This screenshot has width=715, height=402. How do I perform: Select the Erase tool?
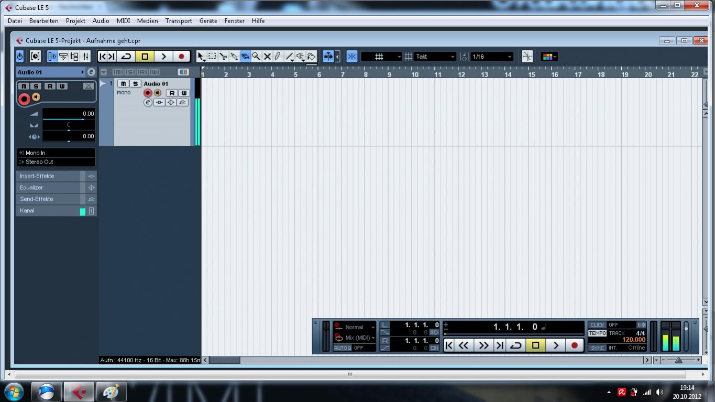tap(245, 57)
